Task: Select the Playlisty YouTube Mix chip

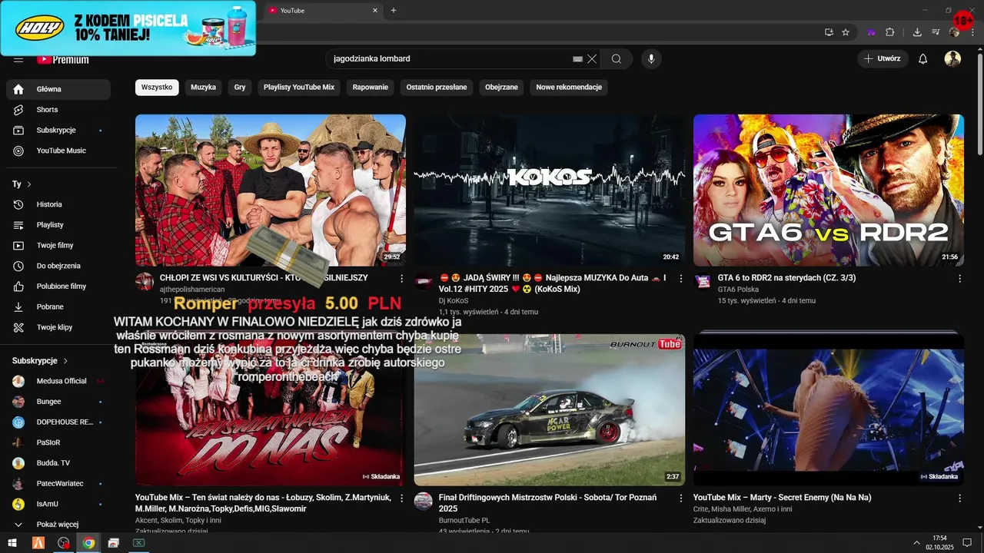Action: pyautogui.click(x=299, y=88)
